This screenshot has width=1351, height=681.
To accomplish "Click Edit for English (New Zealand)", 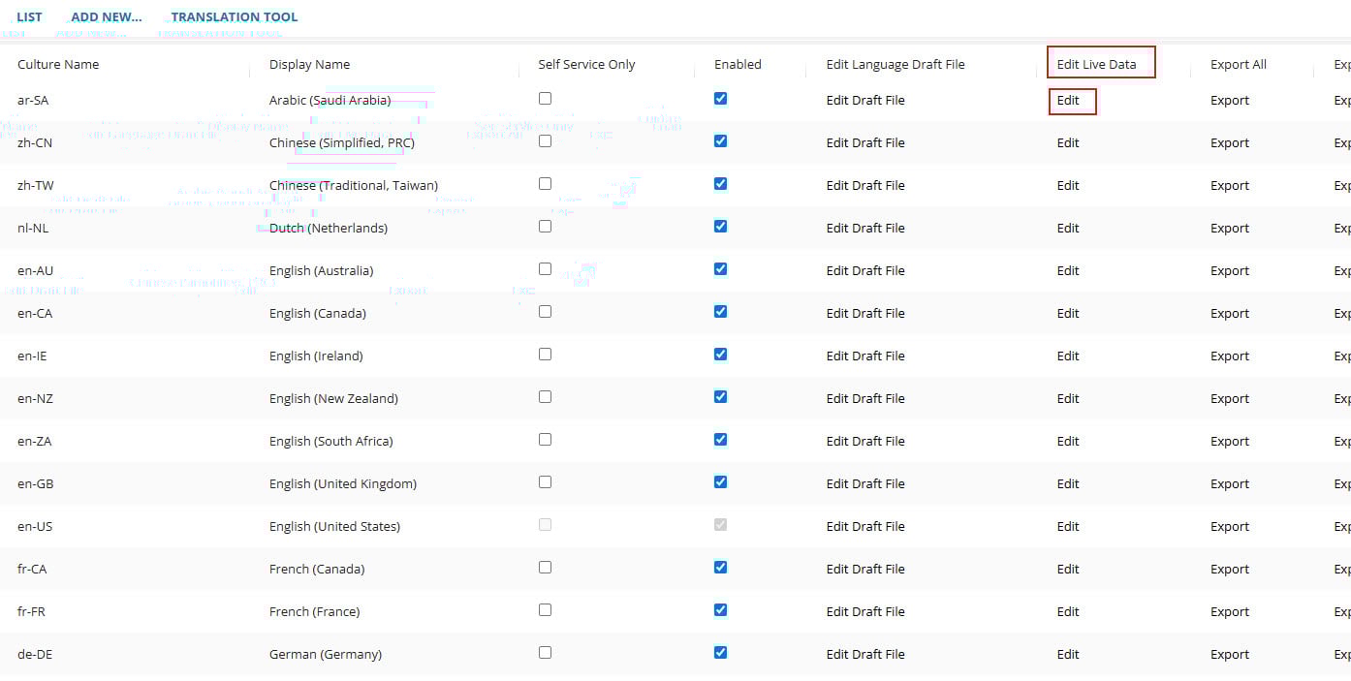I will click(1068, 399).
